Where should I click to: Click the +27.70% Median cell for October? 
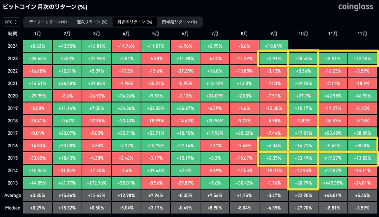303,208
